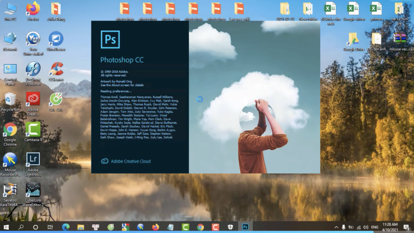
Task: Click the Recycle Bin icon
Action: [x=10, y=102]
